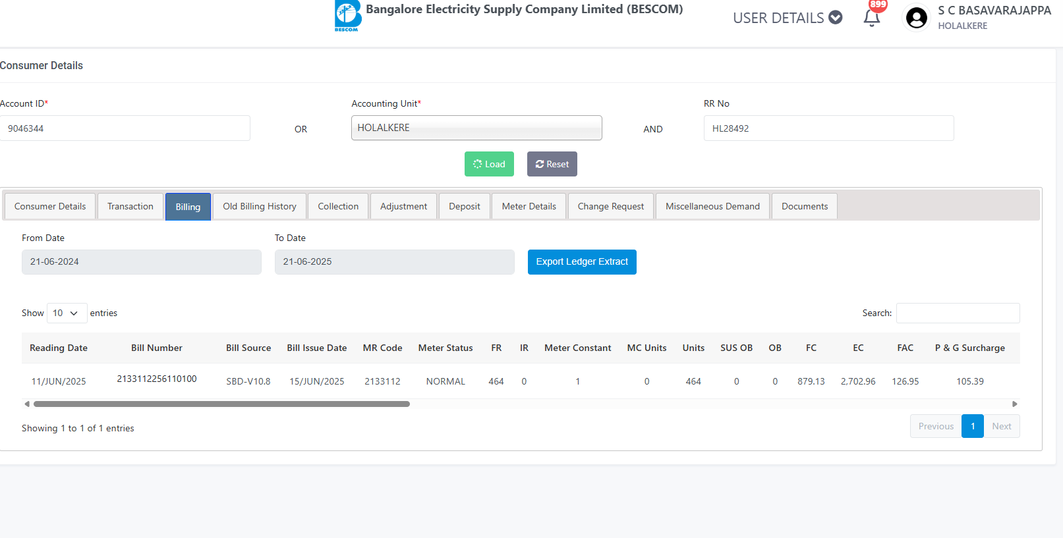Switch to the Documents tab
This screenshot has height=538, width=1063.
[805, 206]
